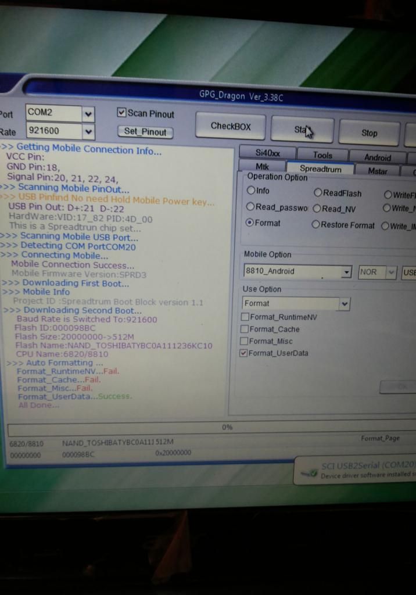Viewport: 416px width, 595px height.
Task: Enable the Format_Misc checkbox
Action: 245,341
